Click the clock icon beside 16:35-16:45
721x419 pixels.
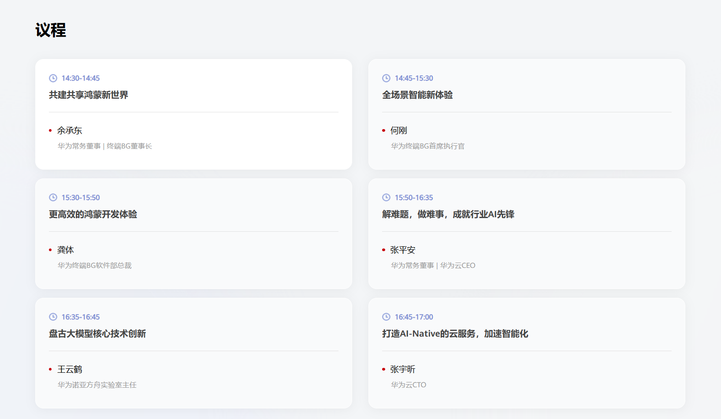click(53, 317)
